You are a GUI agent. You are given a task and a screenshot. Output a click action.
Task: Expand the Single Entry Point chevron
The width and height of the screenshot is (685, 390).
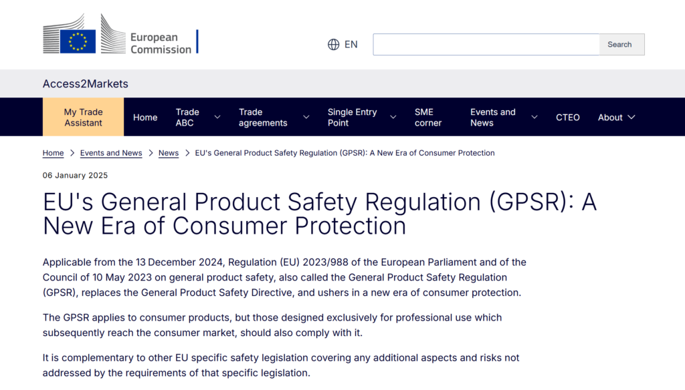pyautogui.click(x=393, y=118)
